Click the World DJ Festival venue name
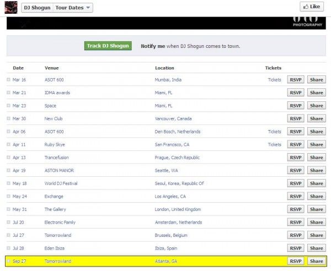 tap(61, 183)
